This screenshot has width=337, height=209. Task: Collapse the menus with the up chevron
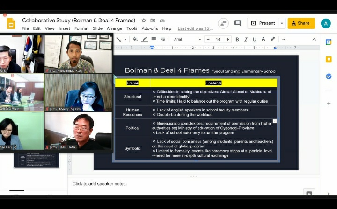click(x=314, y=39)
